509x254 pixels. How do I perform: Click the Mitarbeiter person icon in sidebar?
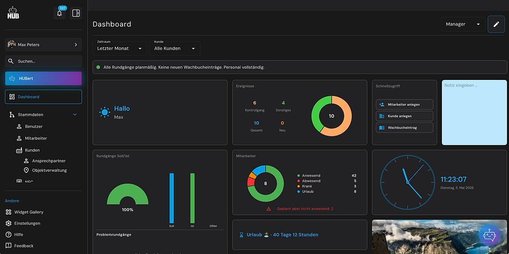(19, 138)
